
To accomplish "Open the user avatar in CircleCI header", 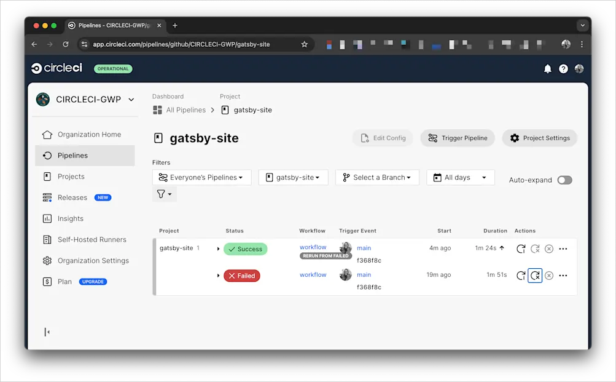I will click(579, 69).
